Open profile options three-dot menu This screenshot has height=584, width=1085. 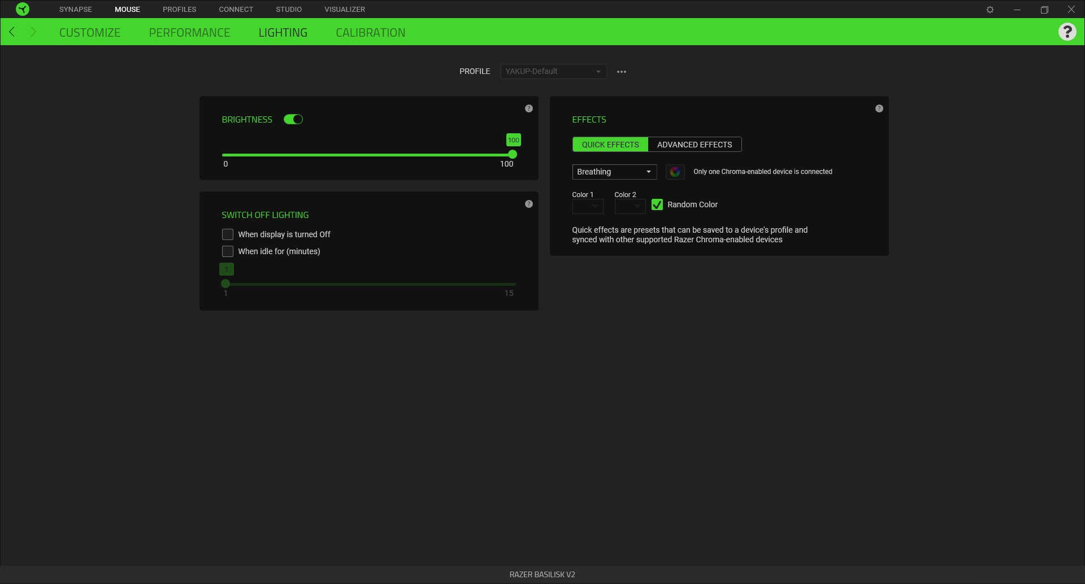pos(622,72)
